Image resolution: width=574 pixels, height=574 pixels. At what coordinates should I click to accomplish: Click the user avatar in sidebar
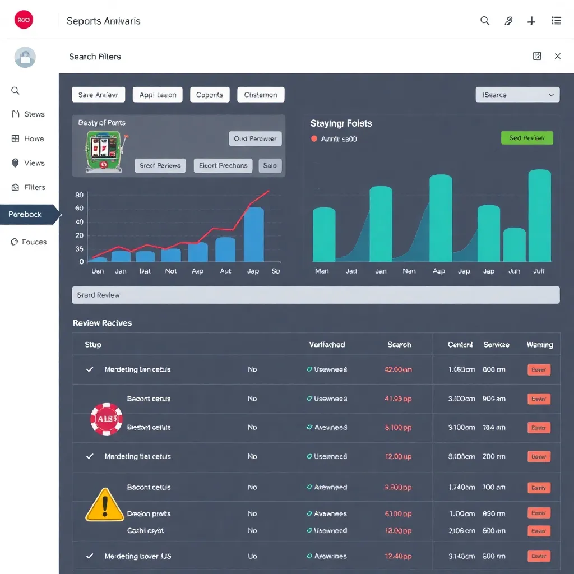pyautogui.click(x=25, y=57)
